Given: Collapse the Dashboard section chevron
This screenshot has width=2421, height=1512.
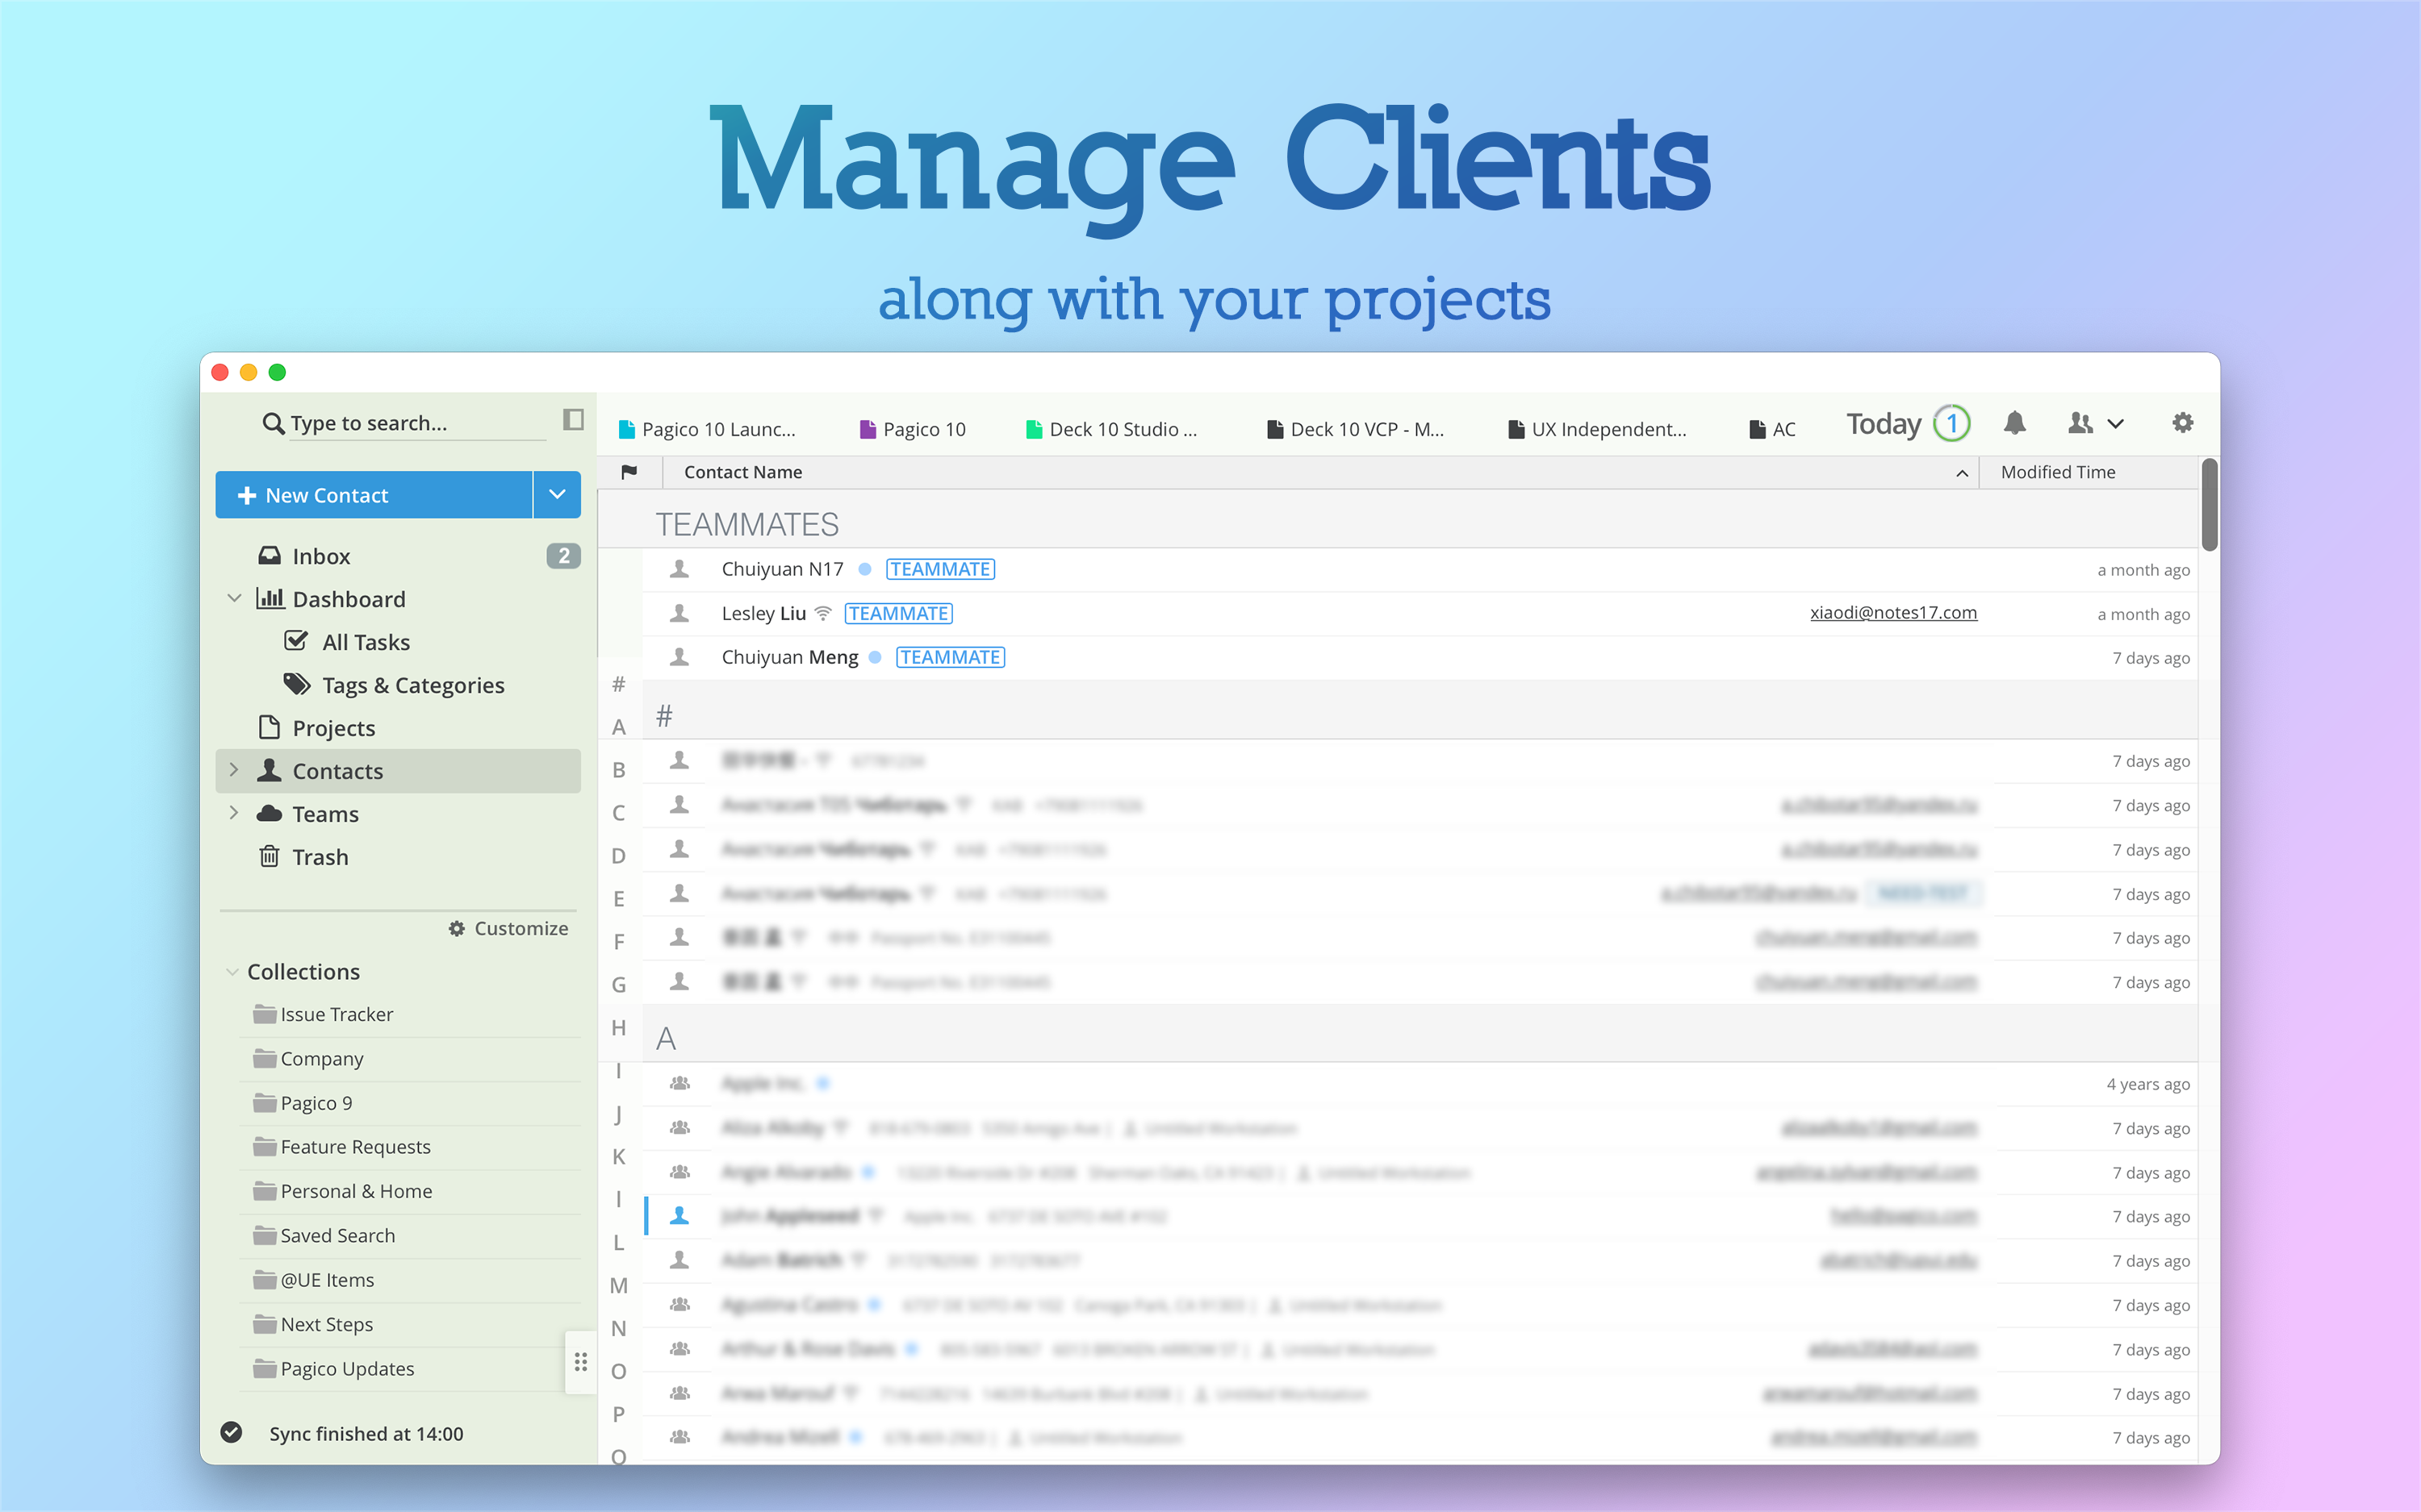Looking at the screenshot, I should (234, 598).
